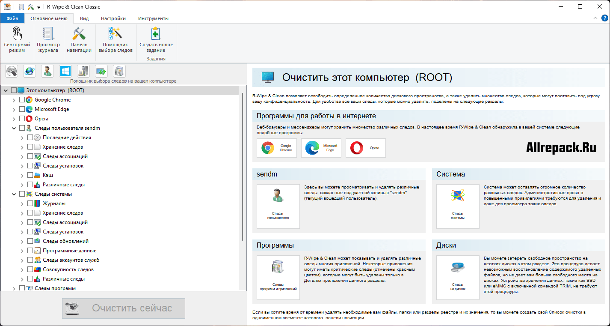Screen dimensions: 610x326
Task: Open Microsoft Edge card in internet programs
Action: pyautogui.click(x=321, y=148)
